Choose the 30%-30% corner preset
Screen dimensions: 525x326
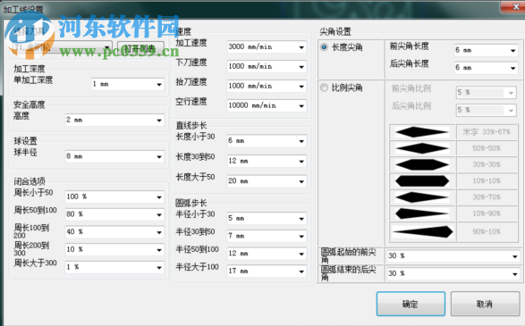(x=487, y=165)
